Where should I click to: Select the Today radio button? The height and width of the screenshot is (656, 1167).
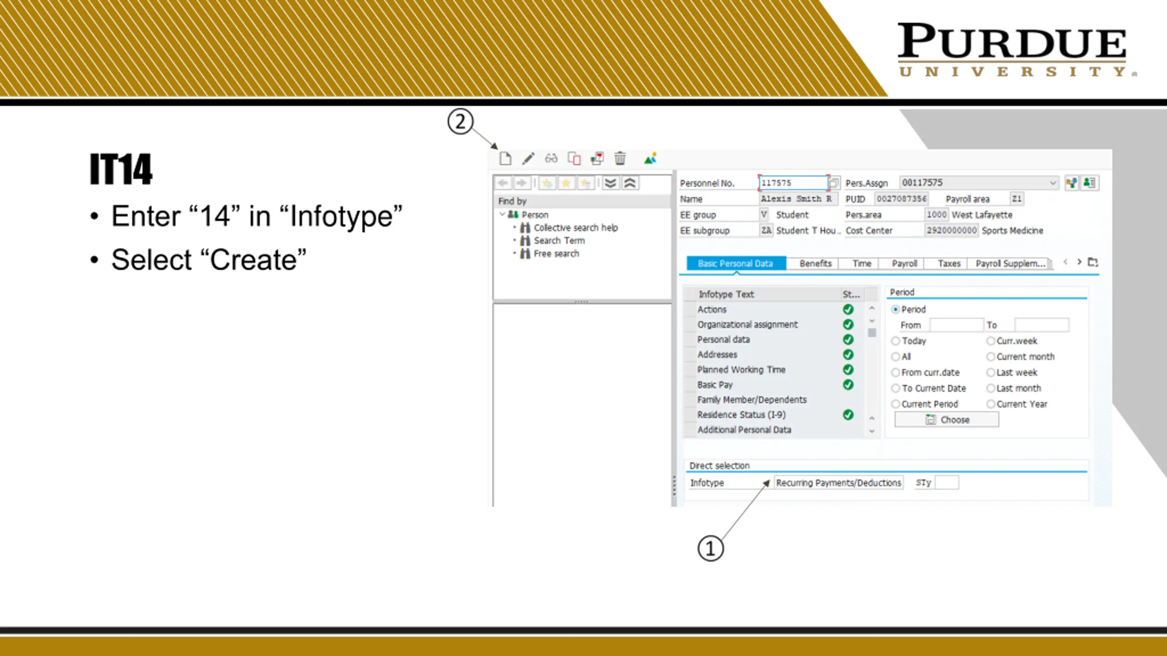895,341
